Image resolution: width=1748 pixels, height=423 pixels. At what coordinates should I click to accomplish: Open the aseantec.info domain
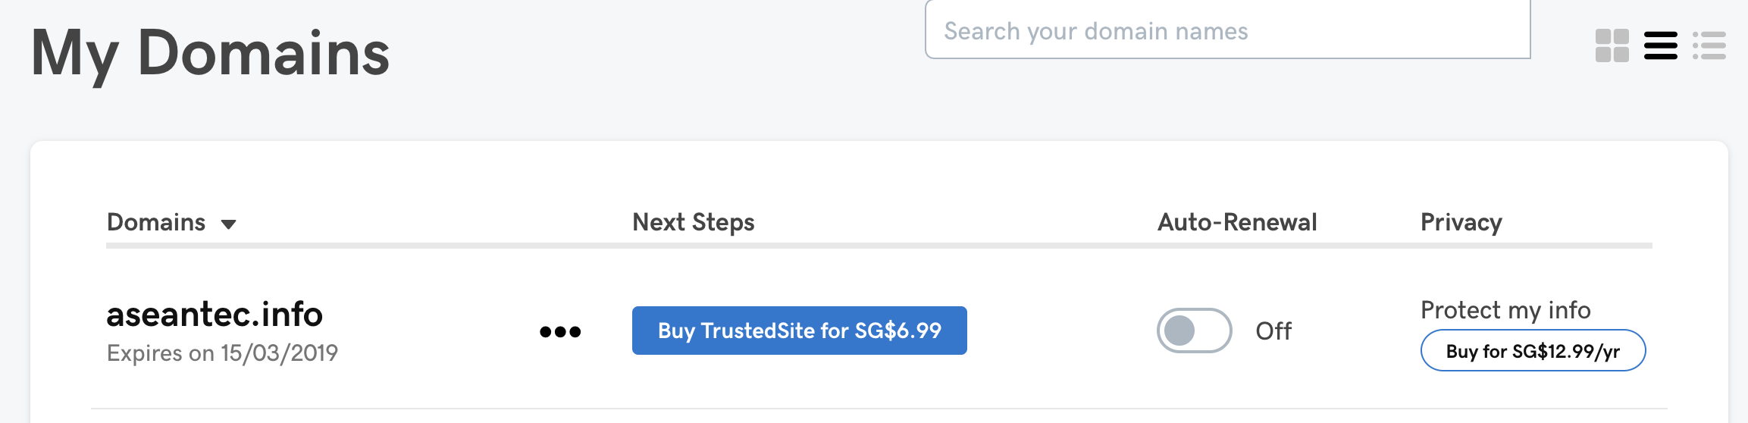[x=215, y=314]
